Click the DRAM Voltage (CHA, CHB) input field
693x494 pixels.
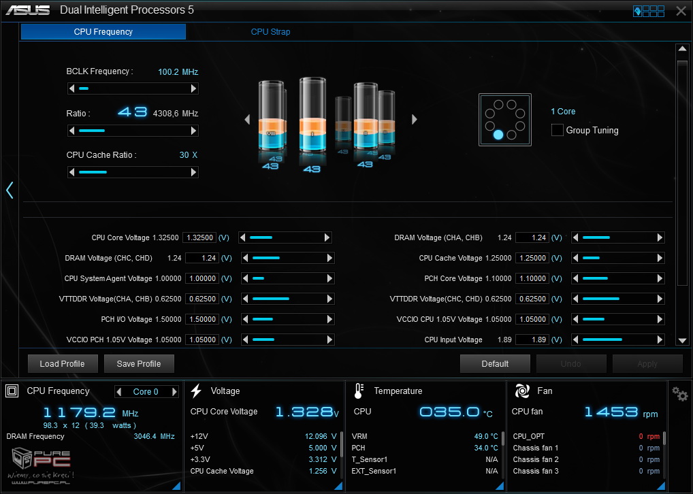click(x=532, y=237)
